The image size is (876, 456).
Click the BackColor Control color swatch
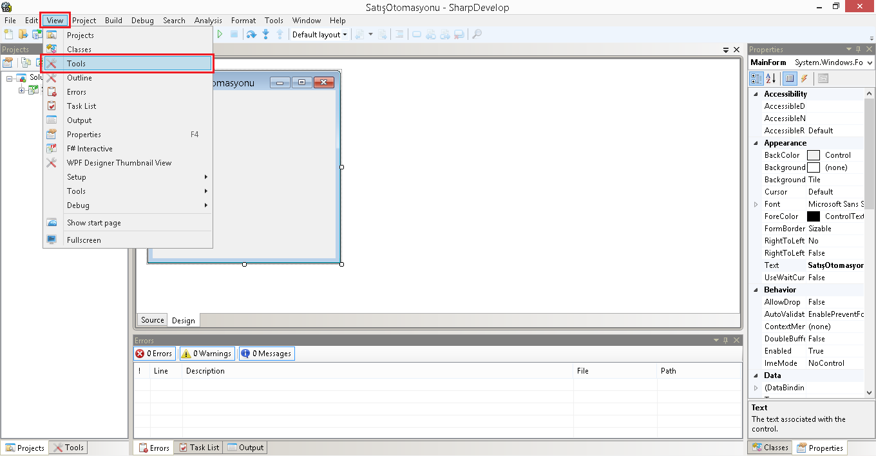(x=814, y=155)
